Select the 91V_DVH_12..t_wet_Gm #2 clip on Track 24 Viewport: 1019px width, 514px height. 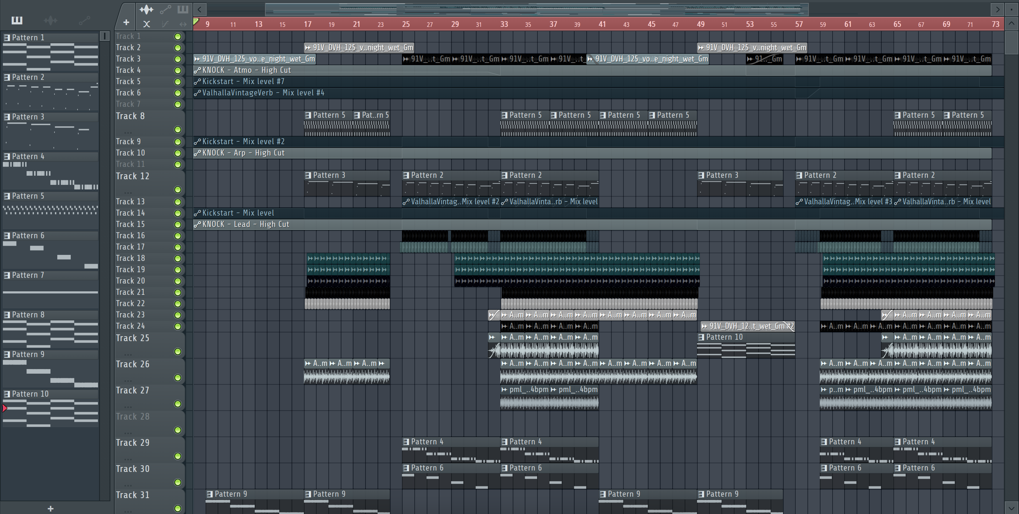tap(748, 326)
